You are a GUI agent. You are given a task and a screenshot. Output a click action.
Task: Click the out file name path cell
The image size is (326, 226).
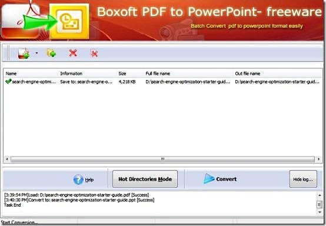tap(277, 82)
